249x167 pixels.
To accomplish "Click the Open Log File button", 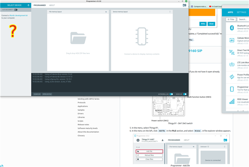I will pos(47,94).
